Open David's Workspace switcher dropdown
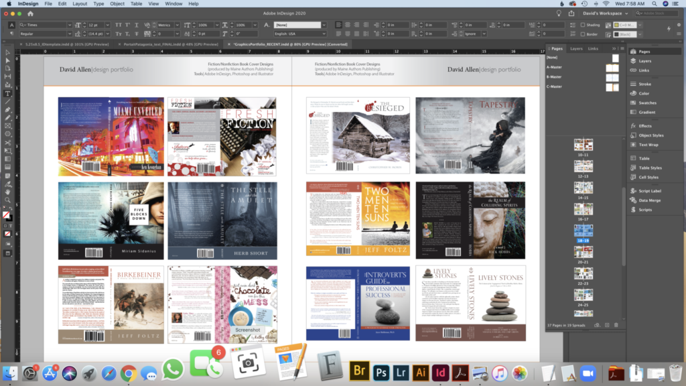The width and height of the screenshot is (686, 386). coord(606,13)
